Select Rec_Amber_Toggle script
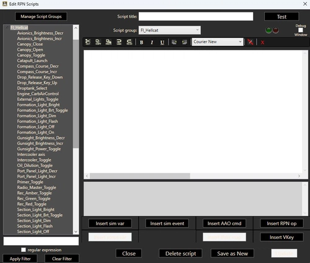This screenshot has height=263, width=310. point(34,193)
